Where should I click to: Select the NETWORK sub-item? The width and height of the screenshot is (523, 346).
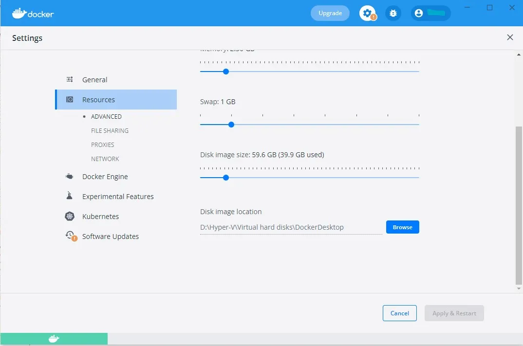click(105, 159)
